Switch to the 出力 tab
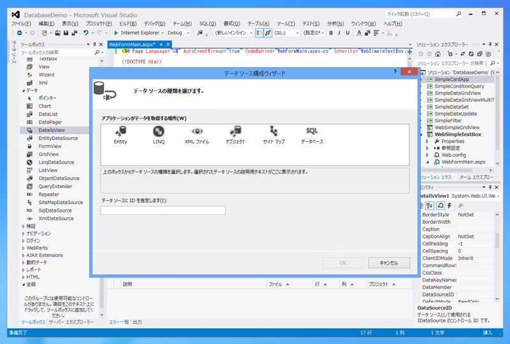This screenshot has width=510, height=344. 137,322
